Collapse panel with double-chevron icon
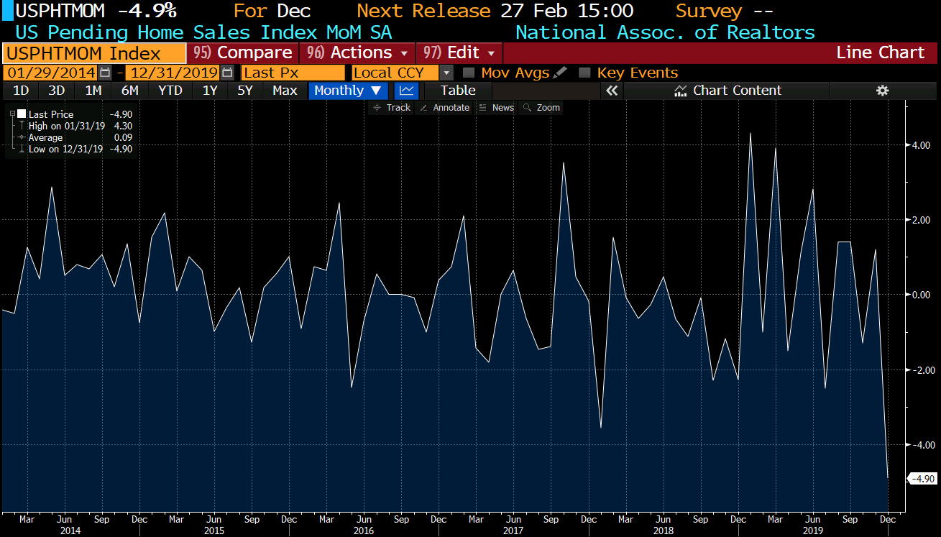 (x=612, y=91)
